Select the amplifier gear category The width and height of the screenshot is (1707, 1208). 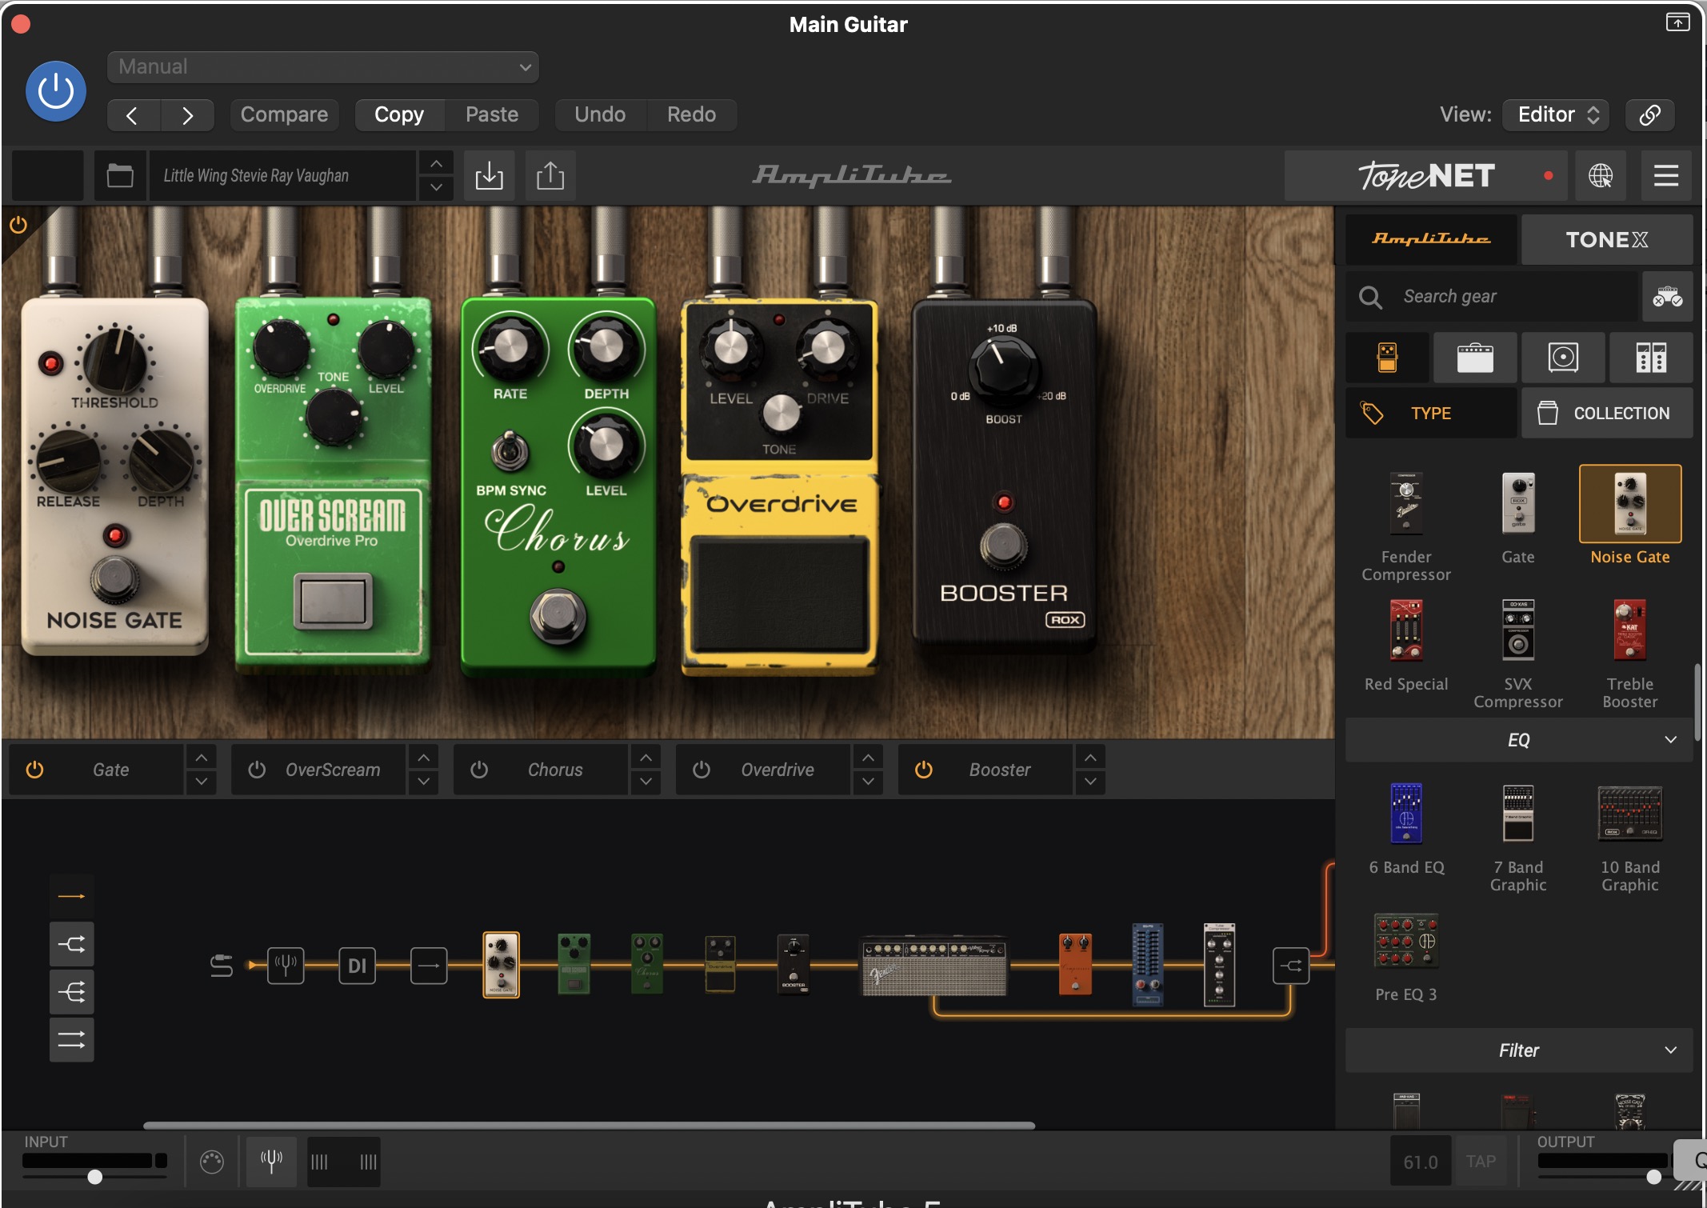pos(1475,358)
